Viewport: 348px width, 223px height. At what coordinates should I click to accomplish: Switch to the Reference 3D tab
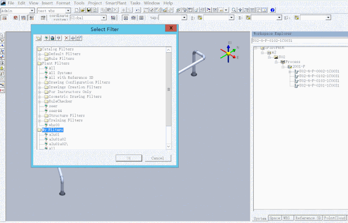[x=308, y=218]
